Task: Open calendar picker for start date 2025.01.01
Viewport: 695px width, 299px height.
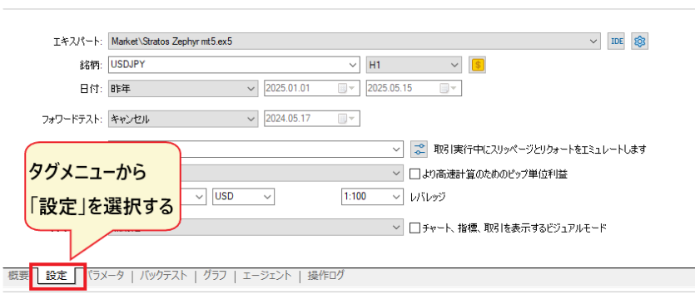Action: coord(346,88)
